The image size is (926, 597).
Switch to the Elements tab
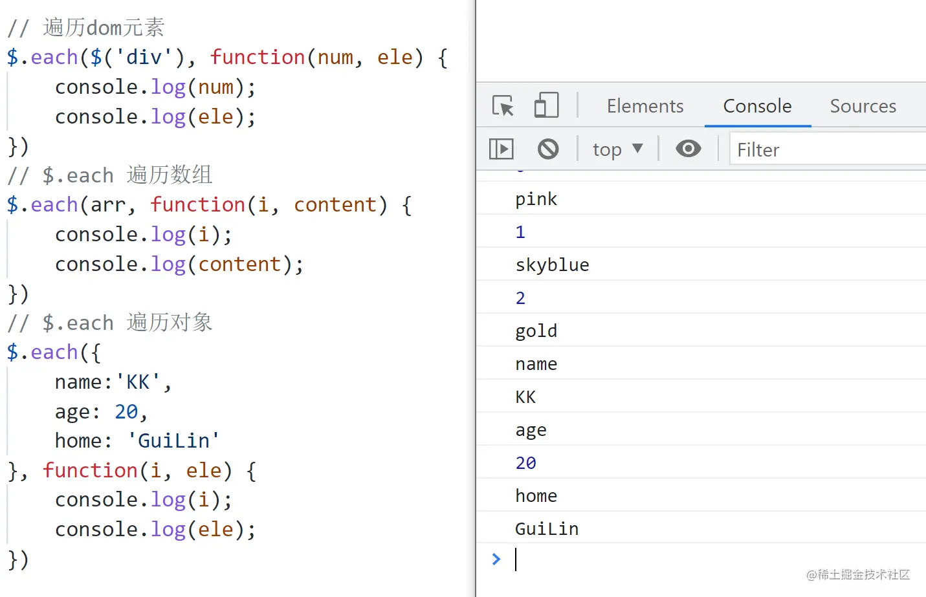[x=645, y=106]
